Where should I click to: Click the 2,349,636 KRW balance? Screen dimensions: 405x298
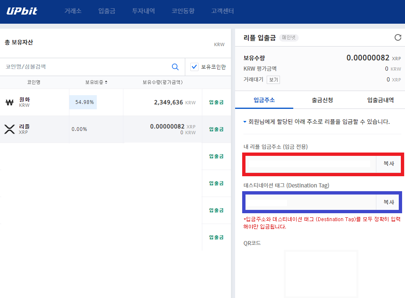tap(174, 102)
